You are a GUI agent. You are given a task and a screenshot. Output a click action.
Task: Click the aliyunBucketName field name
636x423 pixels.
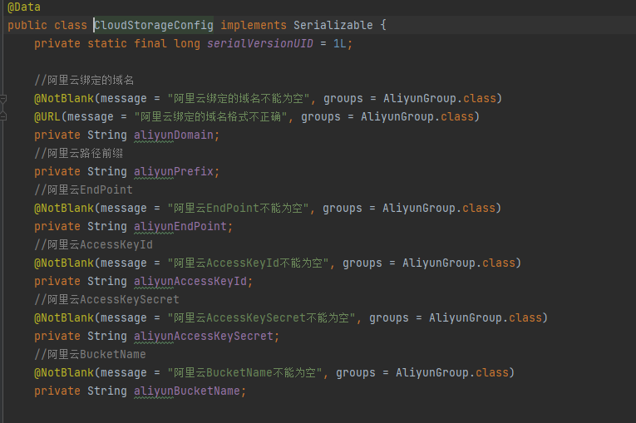187,391
